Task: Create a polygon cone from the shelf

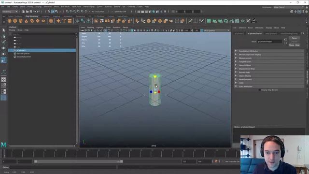Action: (x=26, y=21)
